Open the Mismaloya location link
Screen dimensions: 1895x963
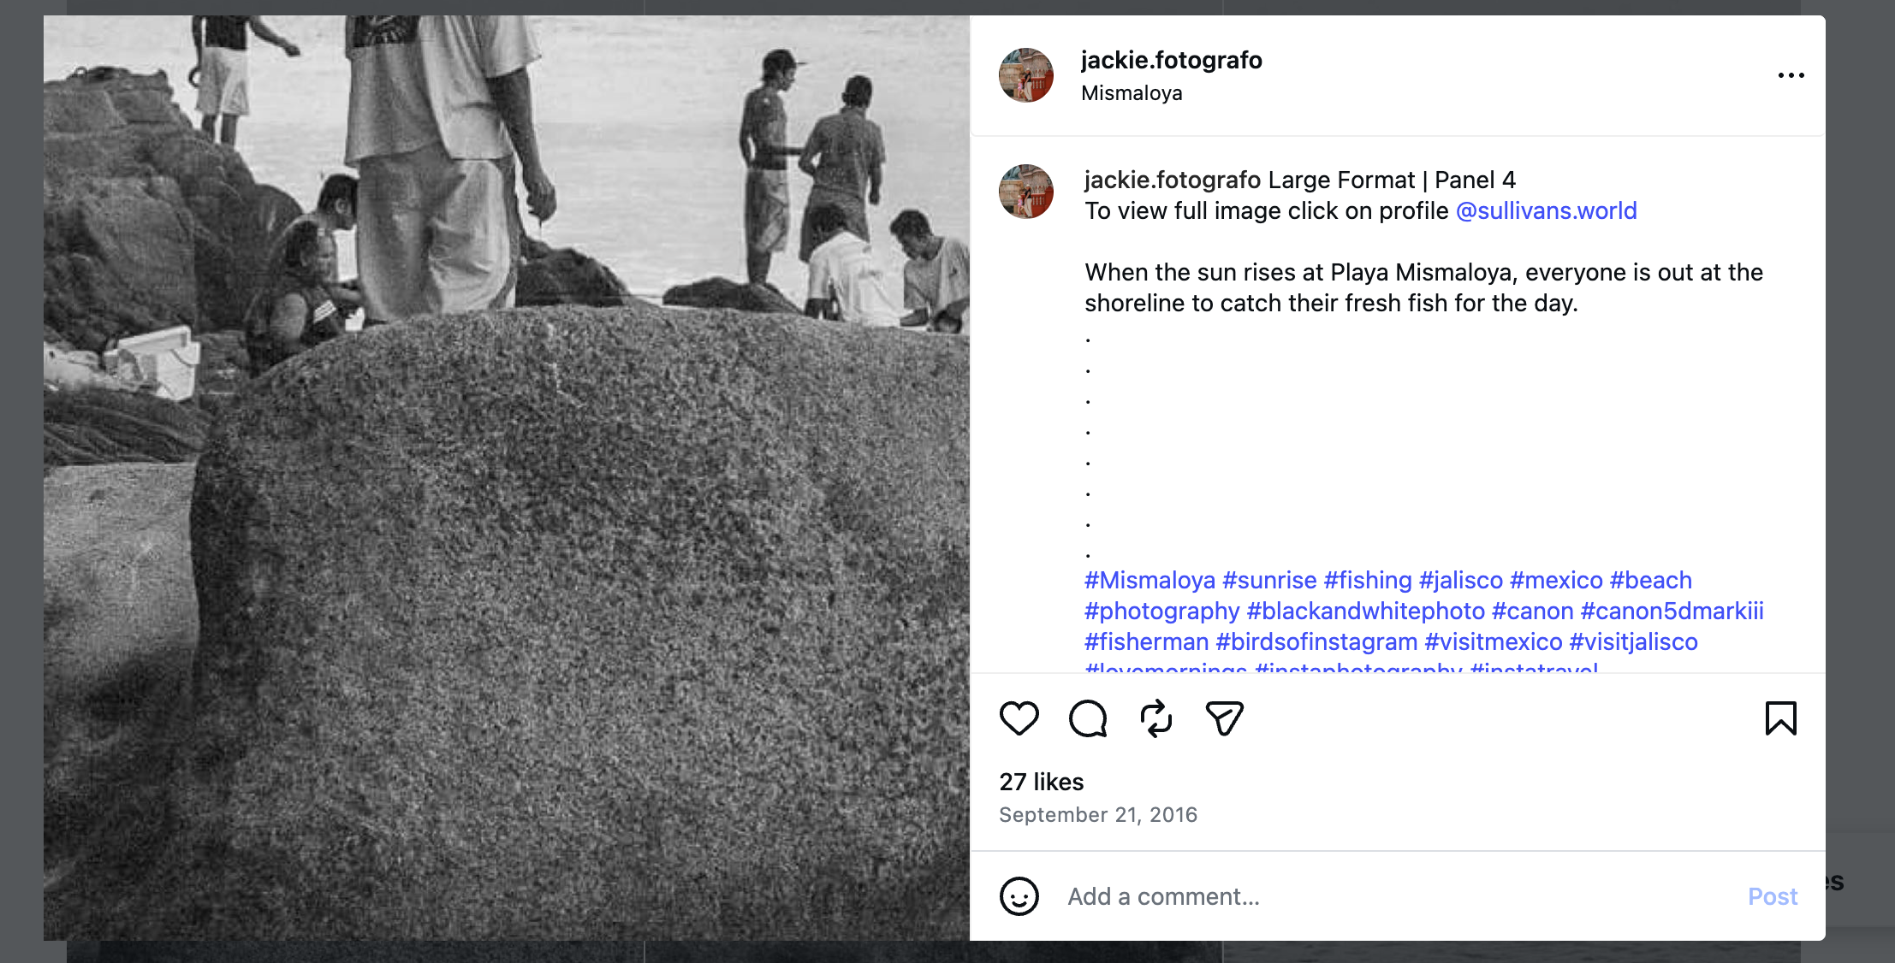pos(1132,93)
